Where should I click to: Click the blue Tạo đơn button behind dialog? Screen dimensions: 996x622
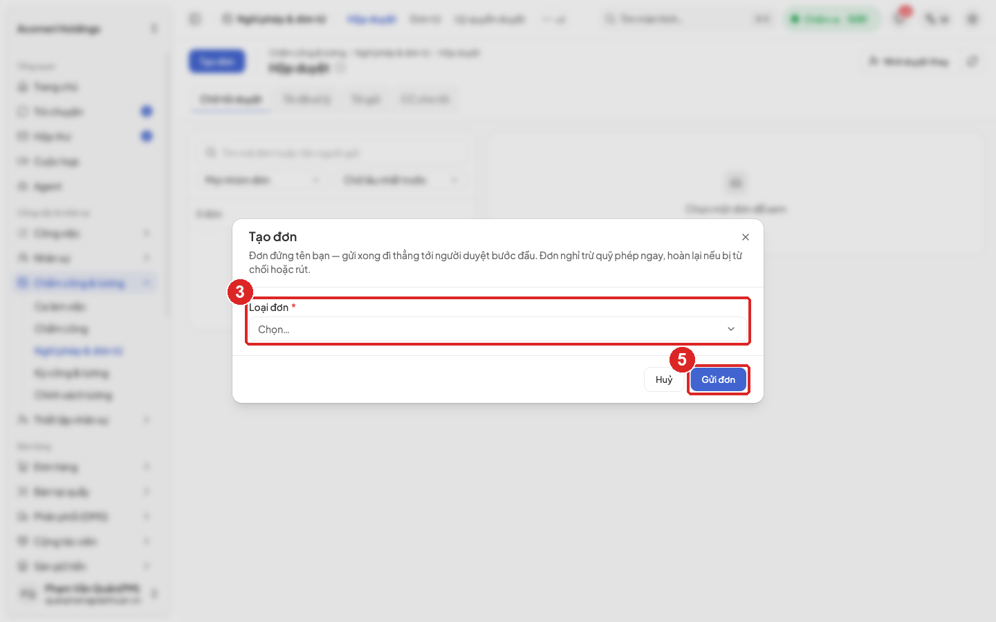coord(217,62)
